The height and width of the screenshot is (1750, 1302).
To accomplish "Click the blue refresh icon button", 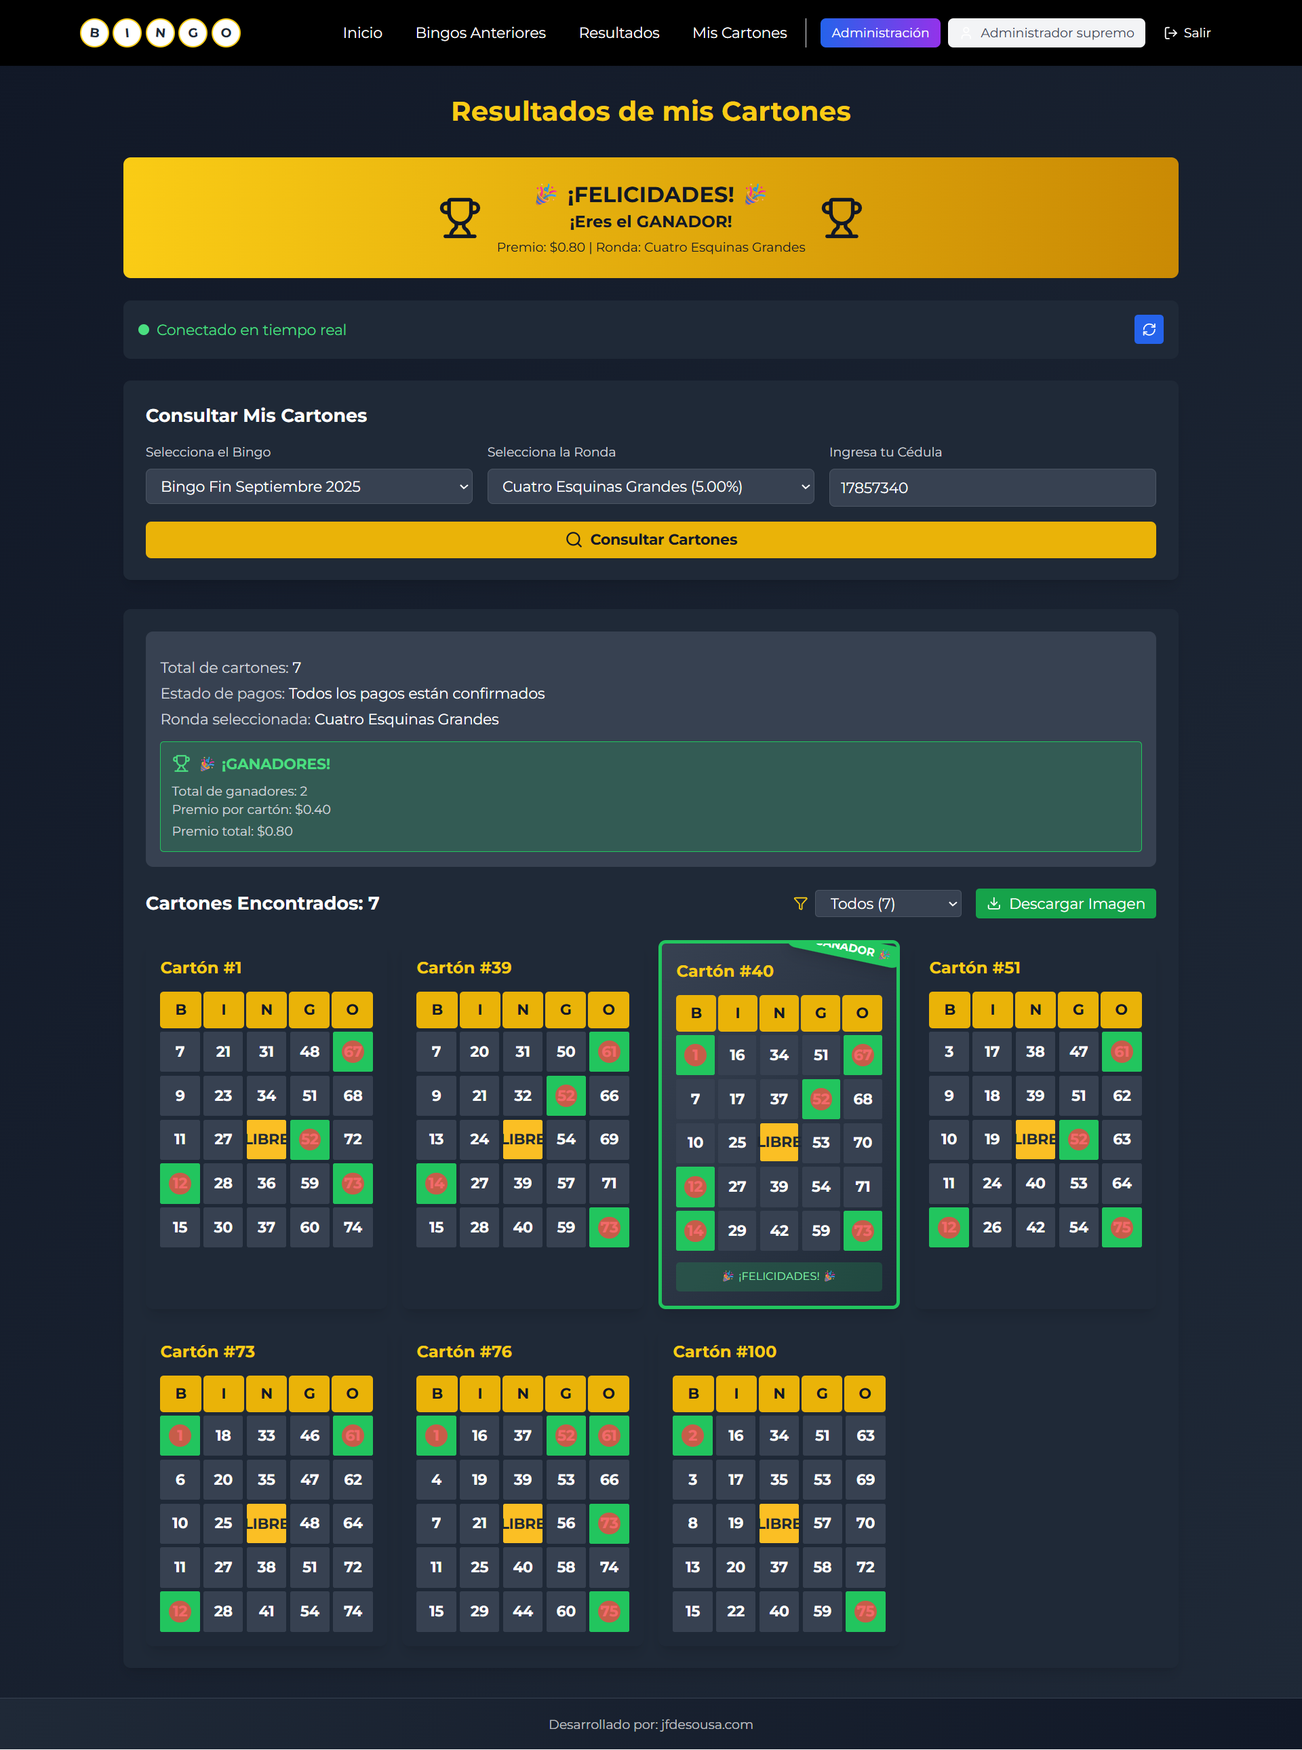I will pyautogui.click(x=1148, y=330).
